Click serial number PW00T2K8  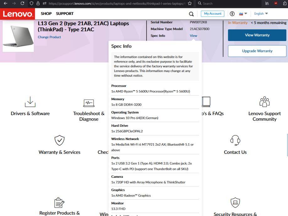pos(198,22)
